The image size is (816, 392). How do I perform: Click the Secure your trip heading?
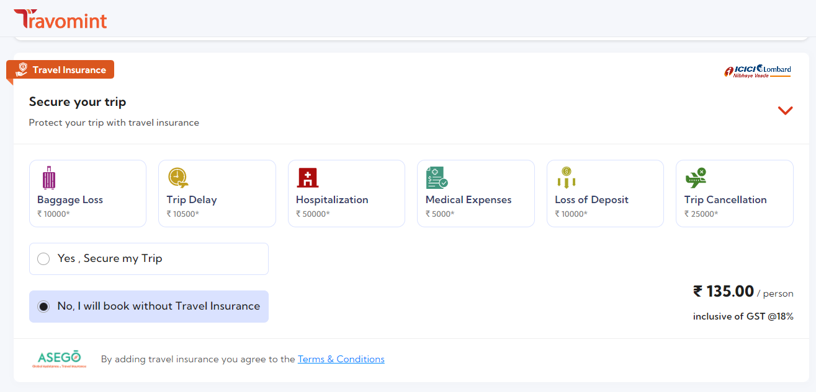[x=78, y=102]
